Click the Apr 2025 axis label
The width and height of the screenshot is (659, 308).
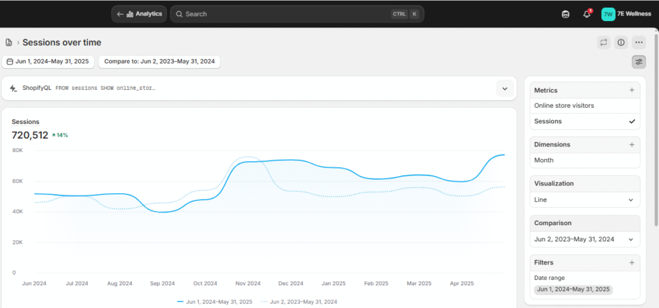pyautogui.click(x=461, y=283)
